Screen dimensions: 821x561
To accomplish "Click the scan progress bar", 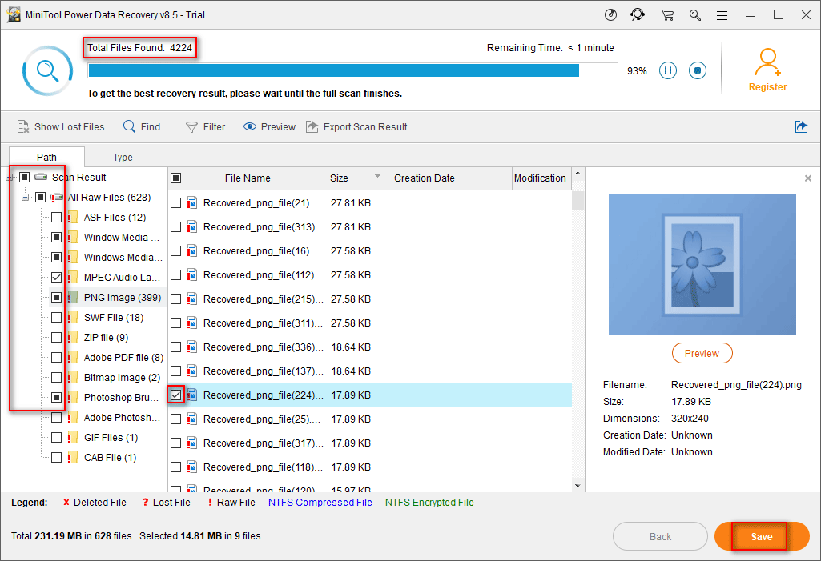I will tap(353, 70).
